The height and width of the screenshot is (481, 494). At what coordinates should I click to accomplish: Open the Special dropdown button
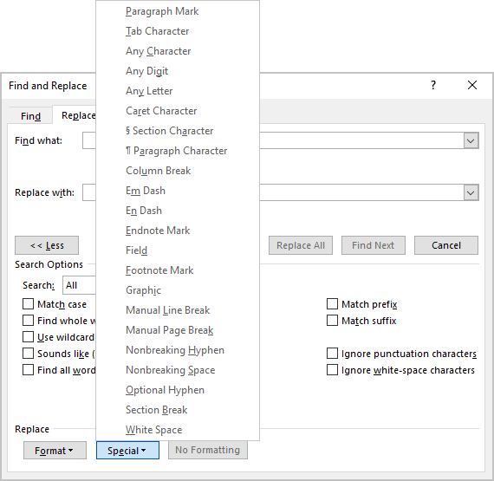point(127,450)
